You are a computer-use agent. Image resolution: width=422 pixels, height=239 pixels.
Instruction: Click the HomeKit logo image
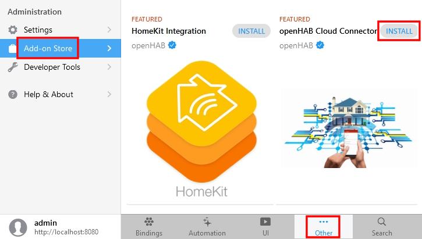(x=201, y=129)
